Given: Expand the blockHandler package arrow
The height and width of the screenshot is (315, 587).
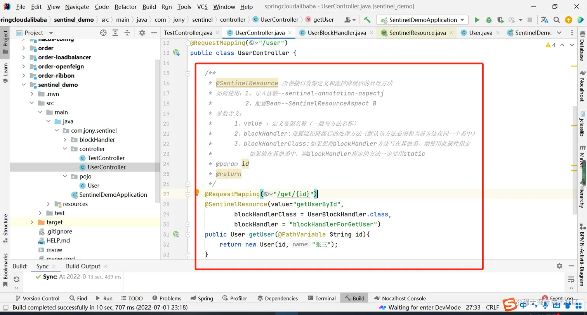Looking at the screenshot, I should [x=65, y=140].
